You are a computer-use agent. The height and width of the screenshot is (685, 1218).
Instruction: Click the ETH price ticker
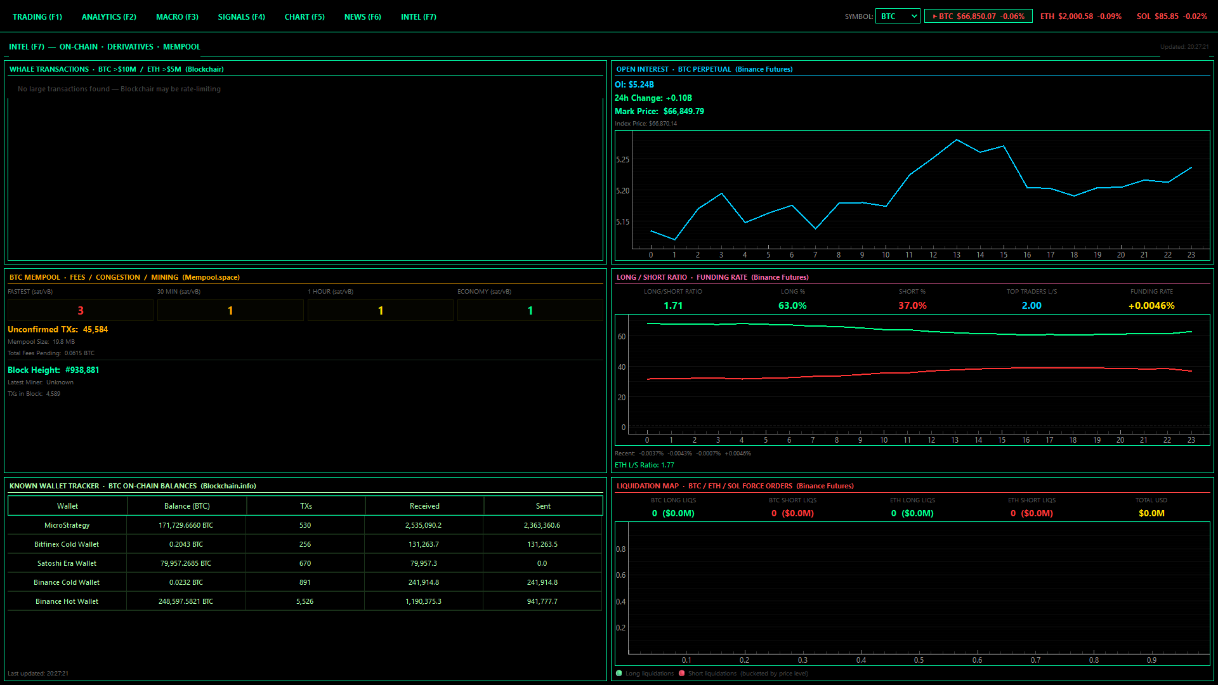pyautogui.click(x=1080, y=16)
